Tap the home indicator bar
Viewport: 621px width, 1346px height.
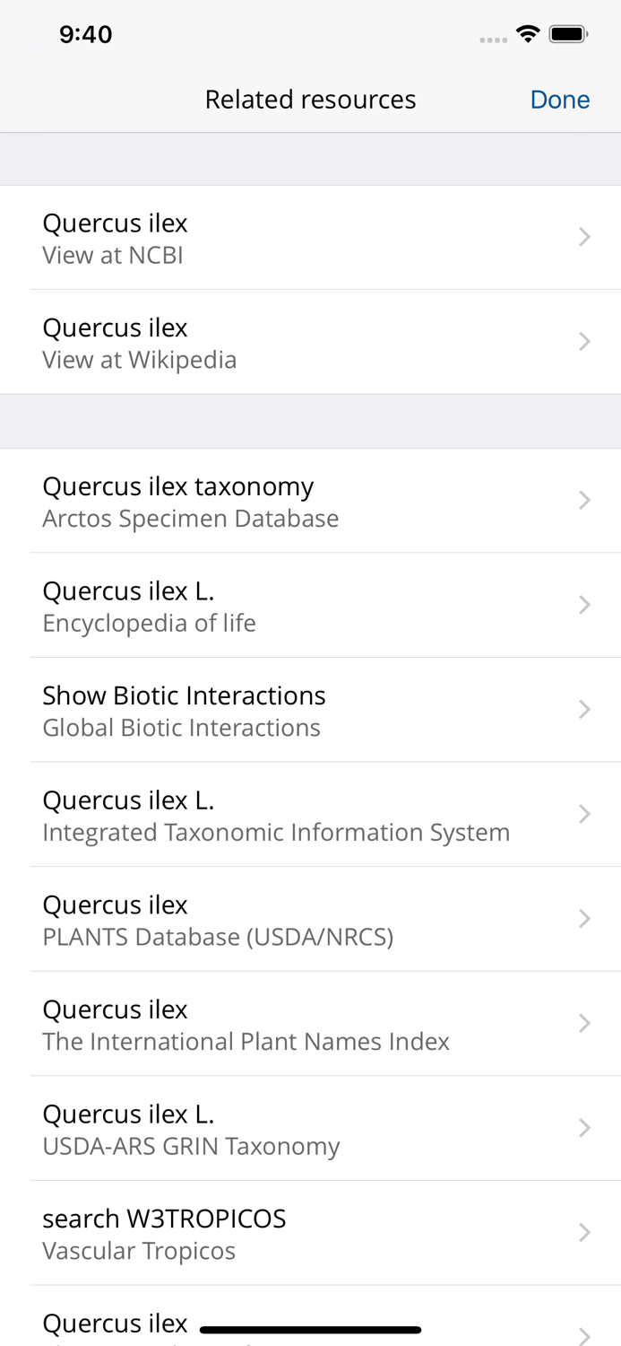pos(310,1328)
